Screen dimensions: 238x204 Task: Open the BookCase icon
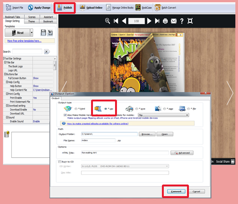coord(138,7)
